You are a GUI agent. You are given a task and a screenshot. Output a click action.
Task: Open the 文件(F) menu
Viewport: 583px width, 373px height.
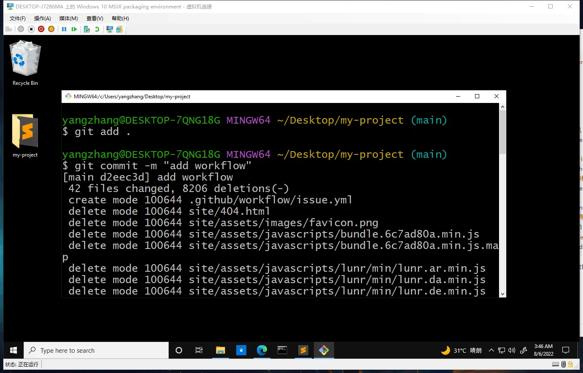pyautogui.click(x=17, y=19)
